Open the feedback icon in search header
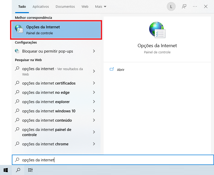 (184, 7)
